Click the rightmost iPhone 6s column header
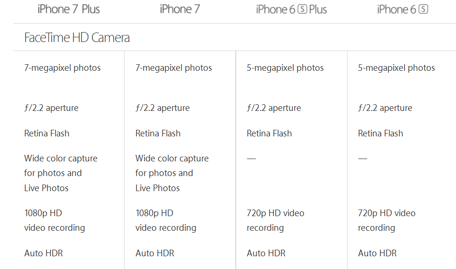456x269 pixels. point(402,9)
